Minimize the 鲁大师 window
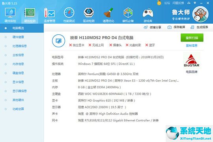 coord(201,3)
